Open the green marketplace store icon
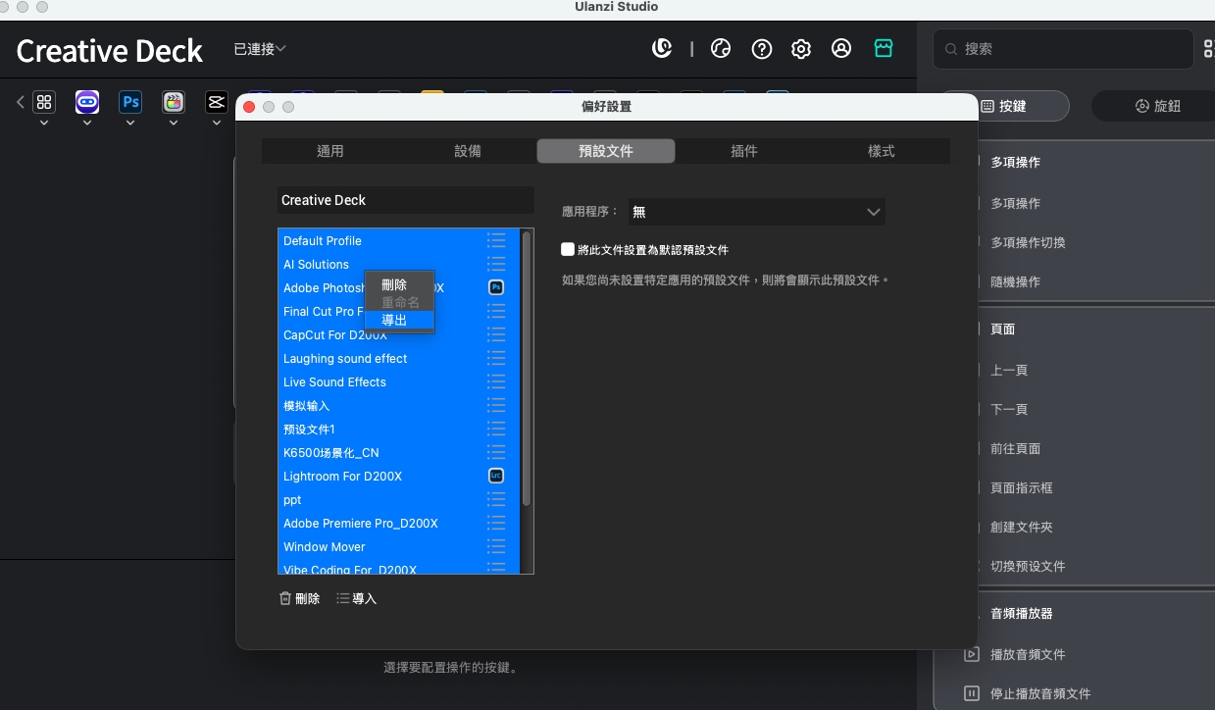 pyautogui.click(x=884, y=48)
